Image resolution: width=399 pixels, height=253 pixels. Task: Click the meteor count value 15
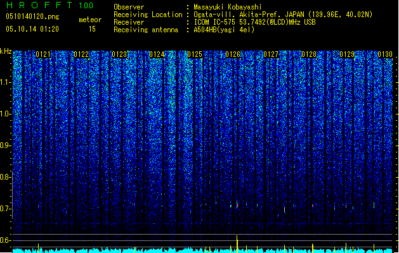coord(92,29)
